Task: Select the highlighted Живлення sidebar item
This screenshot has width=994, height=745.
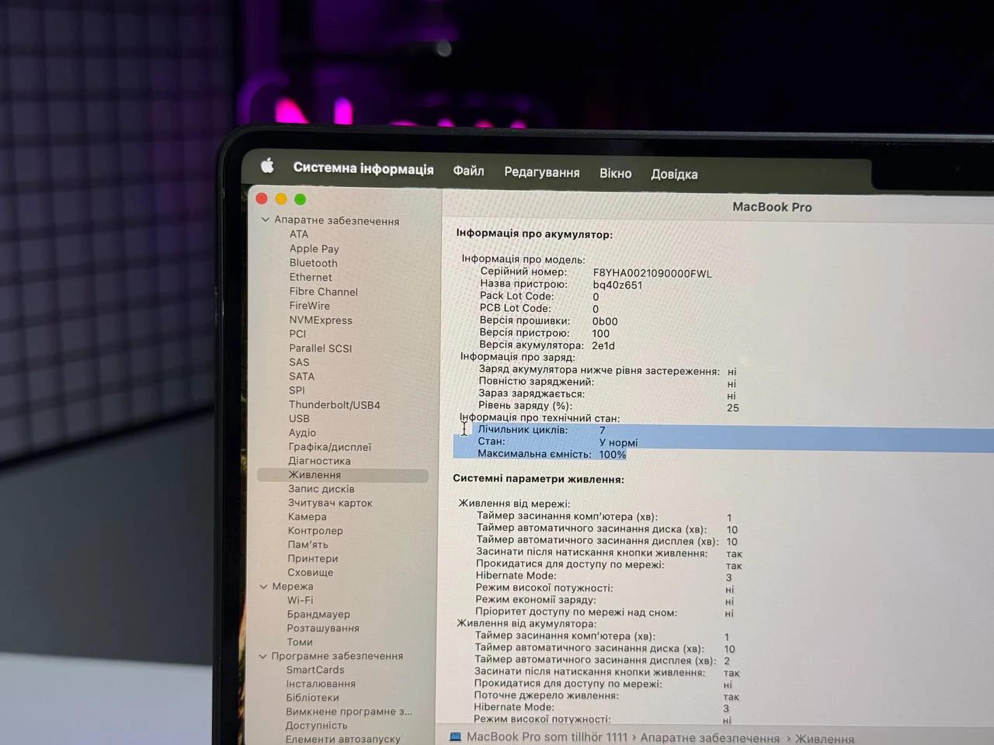Action: click(x=342, y=475)
